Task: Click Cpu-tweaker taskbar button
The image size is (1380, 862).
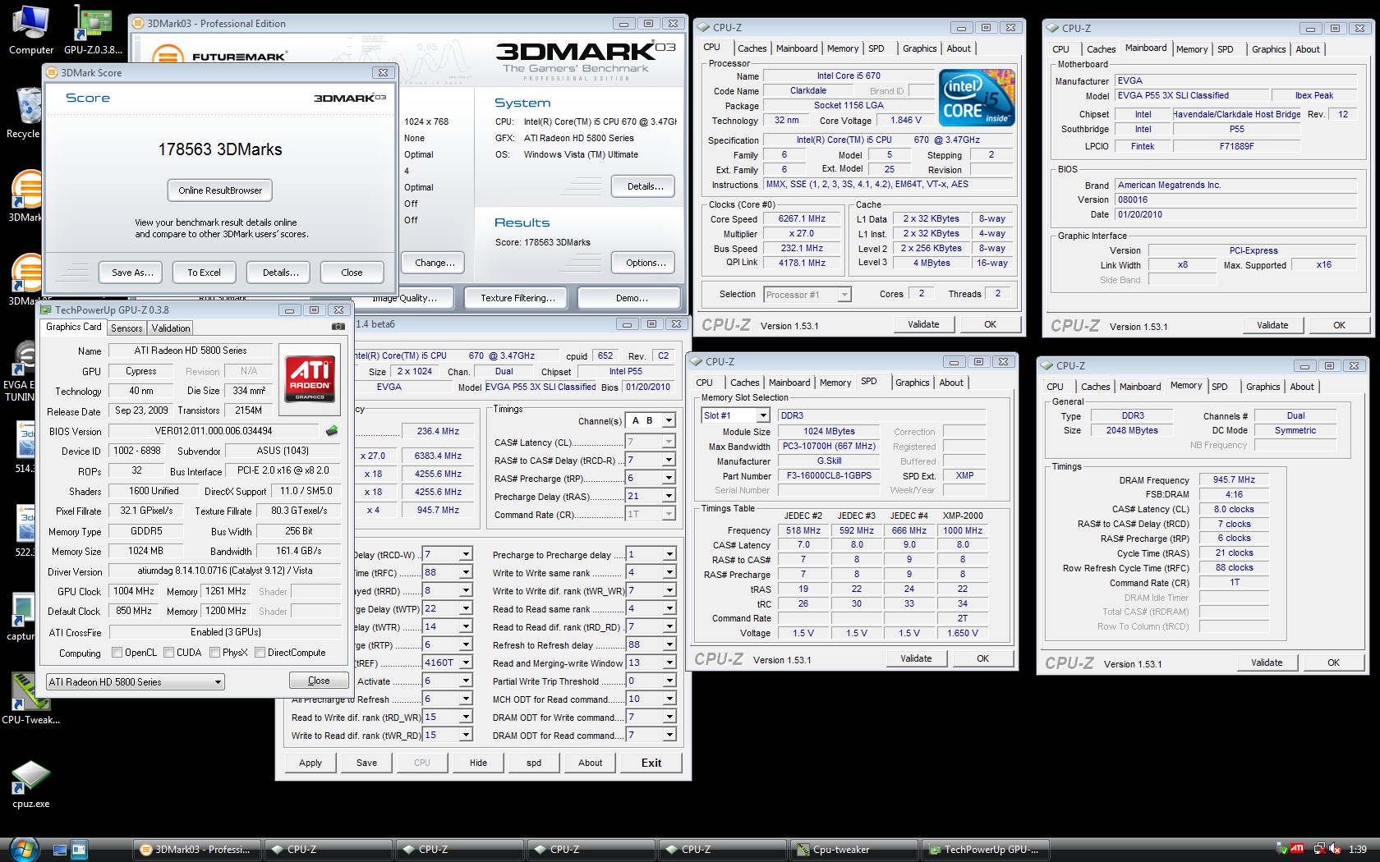Action: pos(853,850)
